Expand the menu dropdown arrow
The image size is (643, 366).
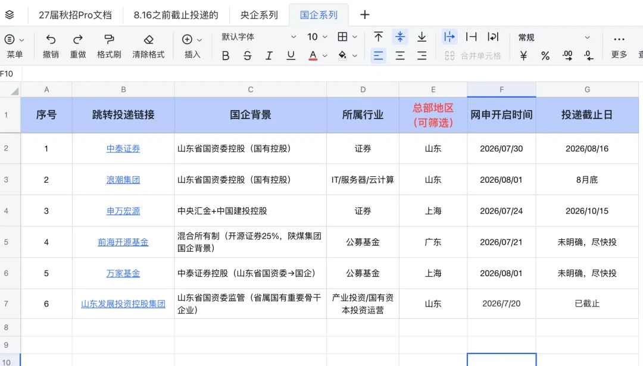(22, 40)
